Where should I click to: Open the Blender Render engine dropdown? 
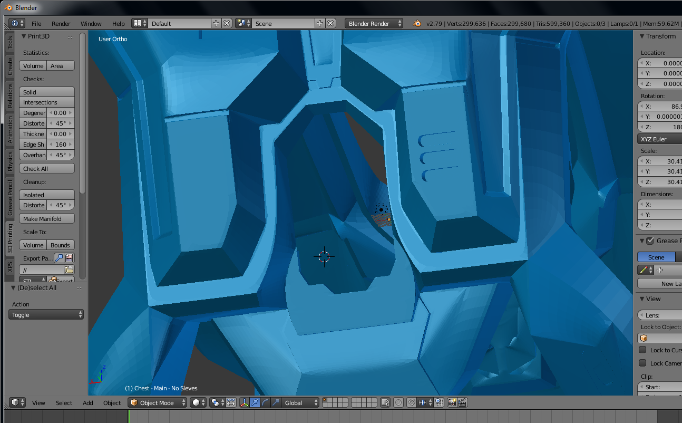tap(374, 23)
